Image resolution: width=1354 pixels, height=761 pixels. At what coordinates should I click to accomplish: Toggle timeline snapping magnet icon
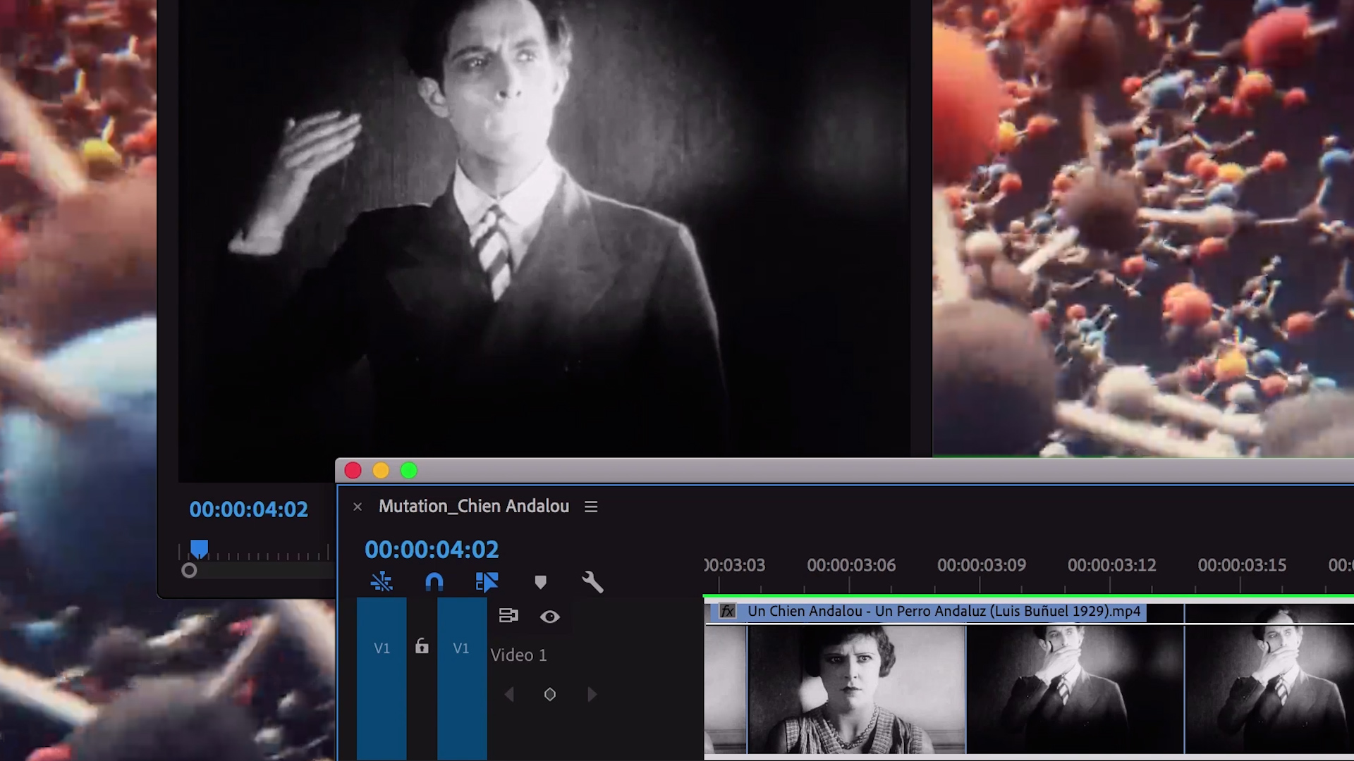pyautogui.click(x=434, y=582)
